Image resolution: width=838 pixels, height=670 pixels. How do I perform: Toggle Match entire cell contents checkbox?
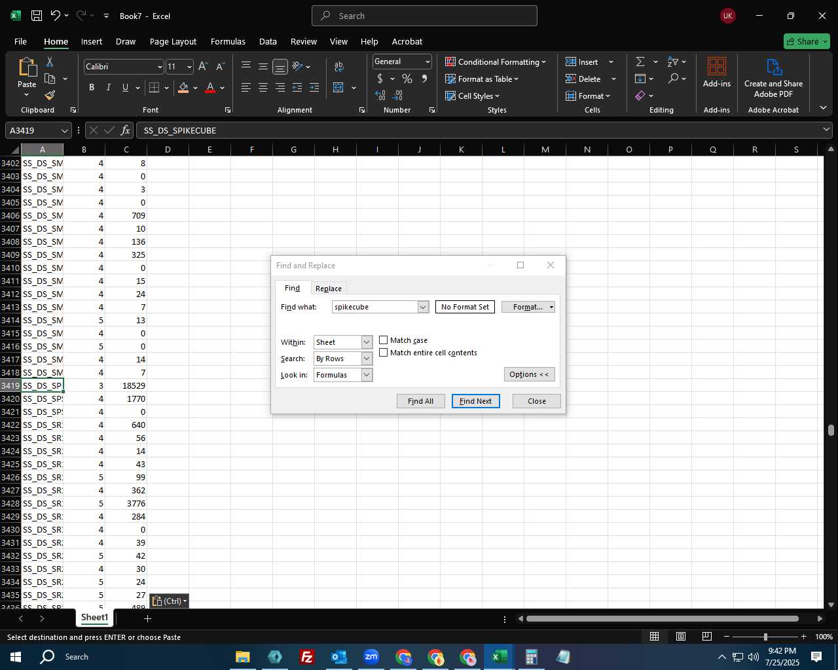(384, 353)
